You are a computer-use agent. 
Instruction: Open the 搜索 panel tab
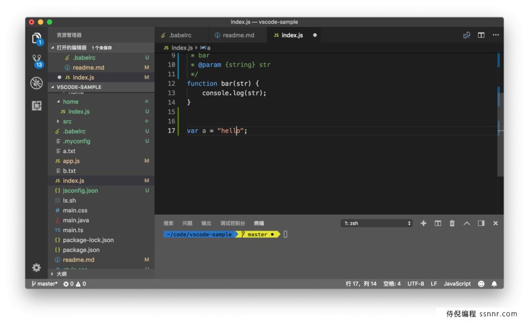(x=168, y=223)
